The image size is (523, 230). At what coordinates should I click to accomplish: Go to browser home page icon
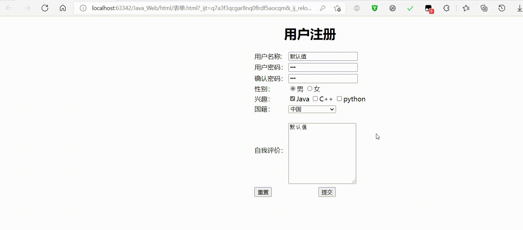click(63, 8)
